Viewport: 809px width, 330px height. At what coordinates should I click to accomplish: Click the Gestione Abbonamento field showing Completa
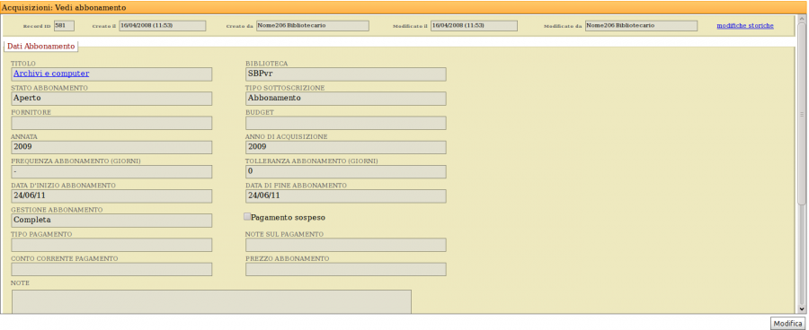click(111, 221)
